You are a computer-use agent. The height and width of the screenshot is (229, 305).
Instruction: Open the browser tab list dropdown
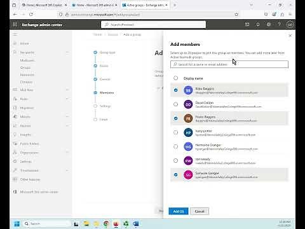(251, 5)
